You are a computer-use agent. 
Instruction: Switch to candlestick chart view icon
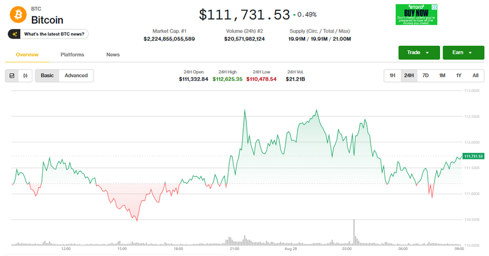(26, 76)
